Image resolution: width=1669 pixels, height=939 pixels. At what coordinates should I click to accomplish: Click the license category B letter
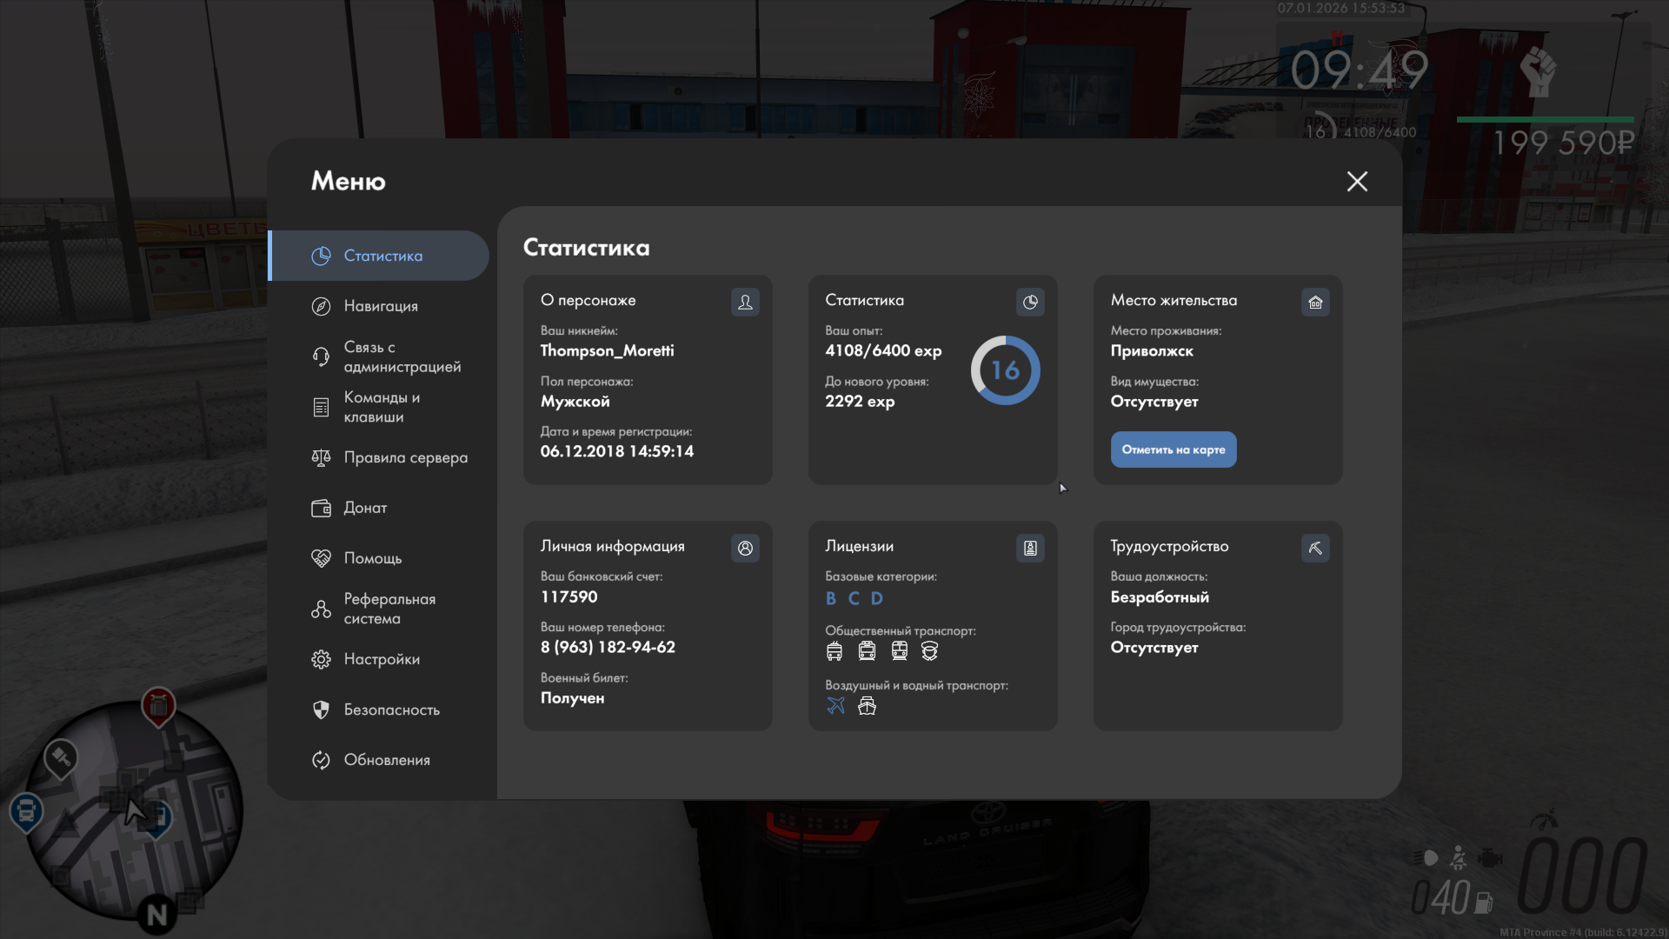pyautogui.click(x=831, y=598)
